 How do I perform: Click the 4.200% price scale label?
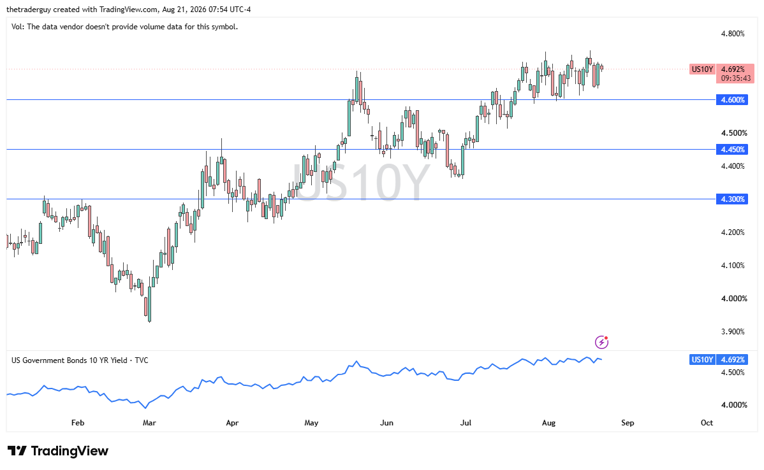733,232
